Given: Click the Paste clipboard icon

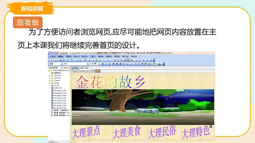Looking at the screenshot, I should (x=96, y=60).
